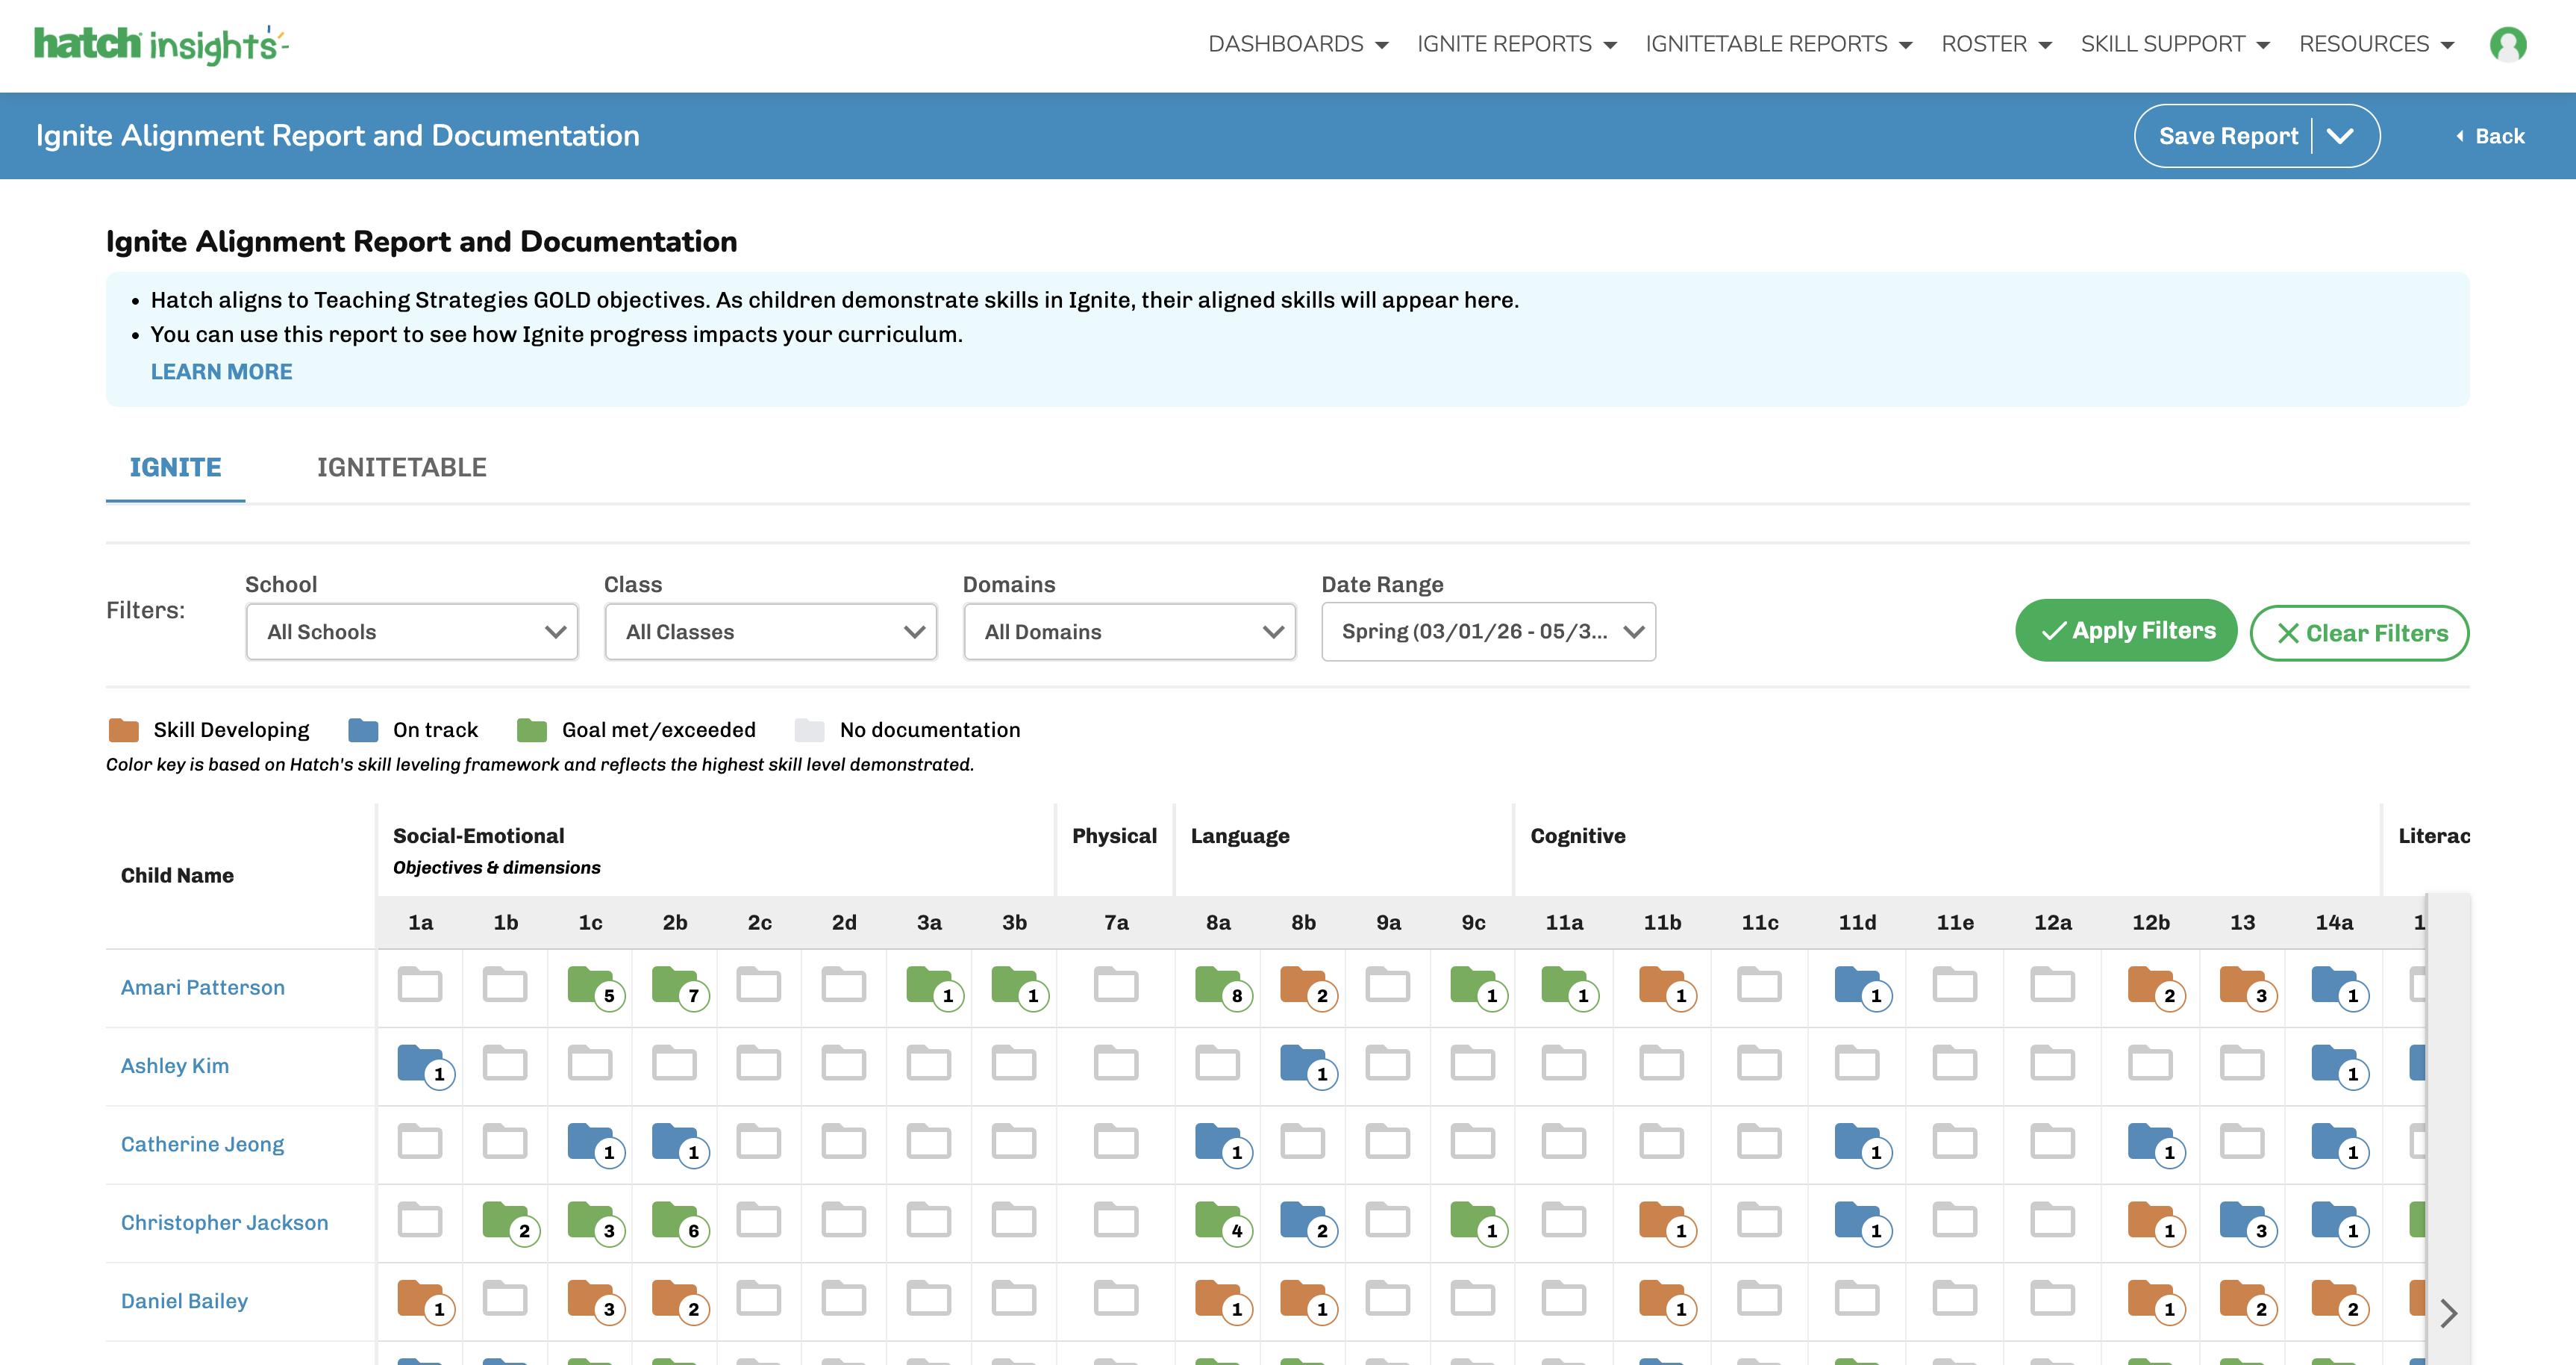Switch to the IGNITE tab

[x=175, y=467]
